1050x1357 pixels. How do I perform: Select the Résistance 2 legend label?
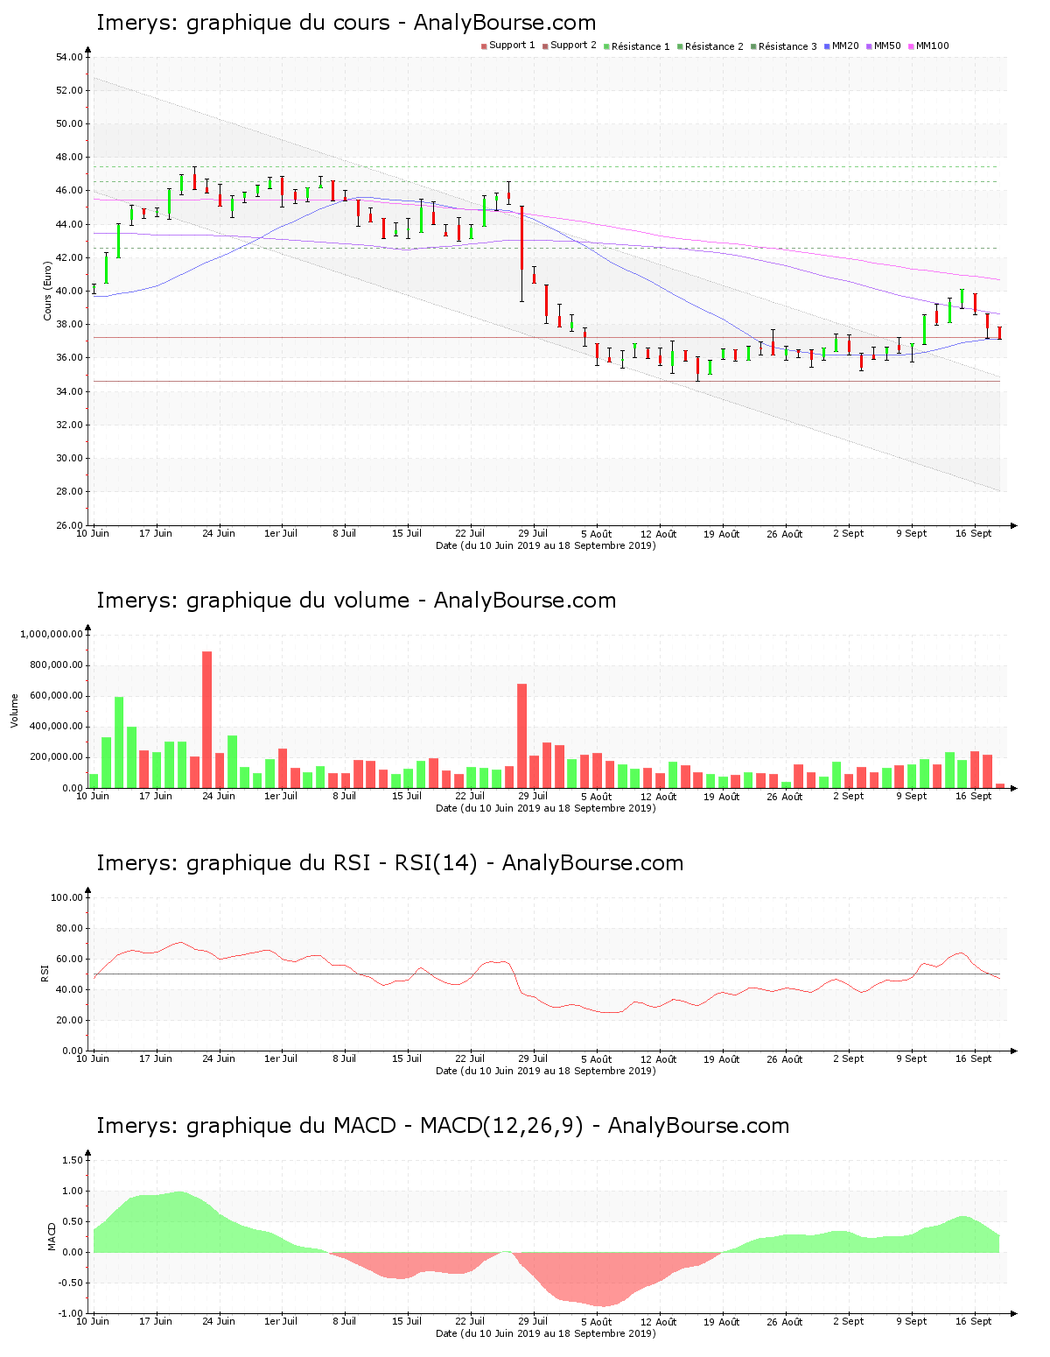[x=714, y=46]
